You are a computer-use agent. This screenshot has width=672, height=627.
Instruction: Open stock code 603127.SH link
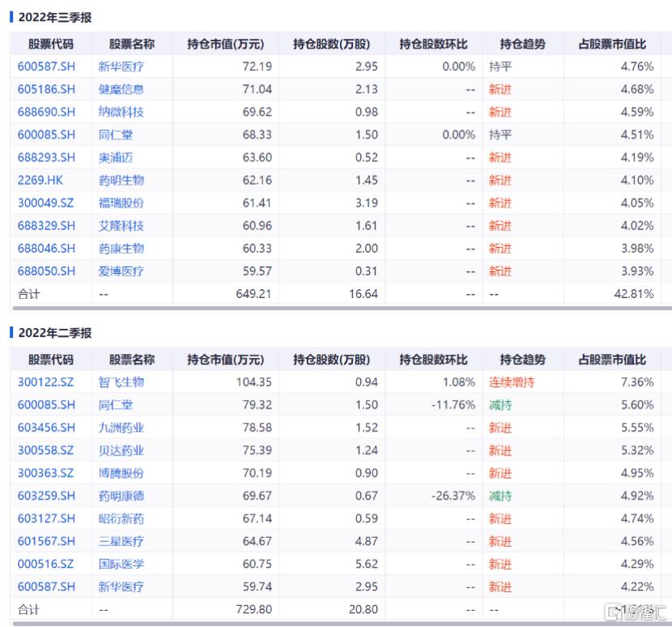pyautogui.click(x=46, y=518)
